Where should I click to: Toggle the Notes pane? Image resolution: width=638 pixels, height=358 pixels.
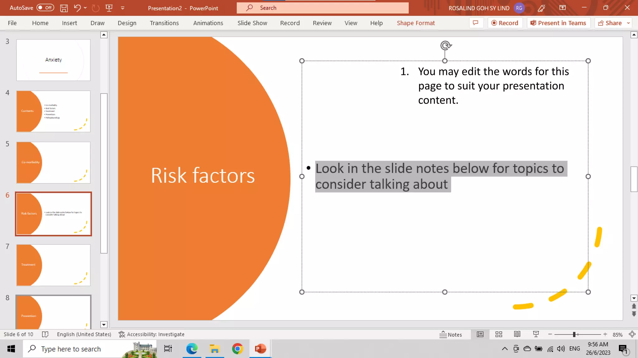[x=451, y=334]
